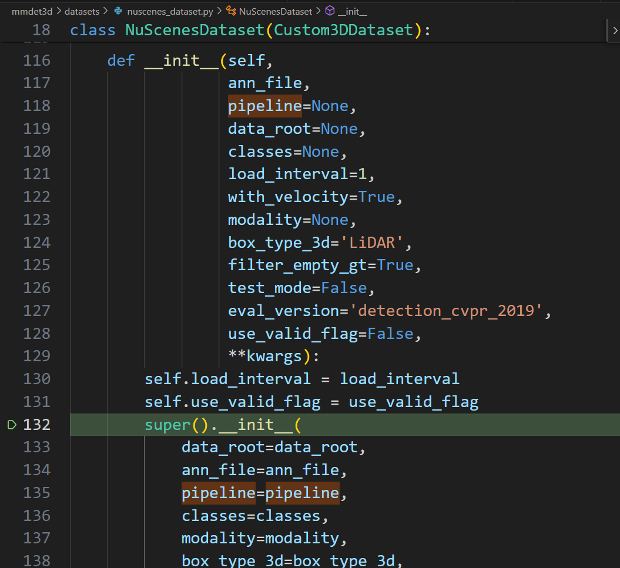Expand the nuscenes_dataset.py breadcrumb
Screen dimensions: 620x568
click(x=169, y=11)
